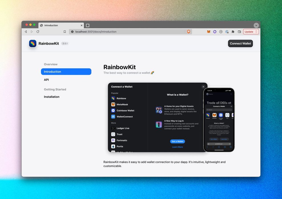The height and width of the screenshot is (199, 282).
Task: Click the site info icon in address bar
Action: [72, 32]
